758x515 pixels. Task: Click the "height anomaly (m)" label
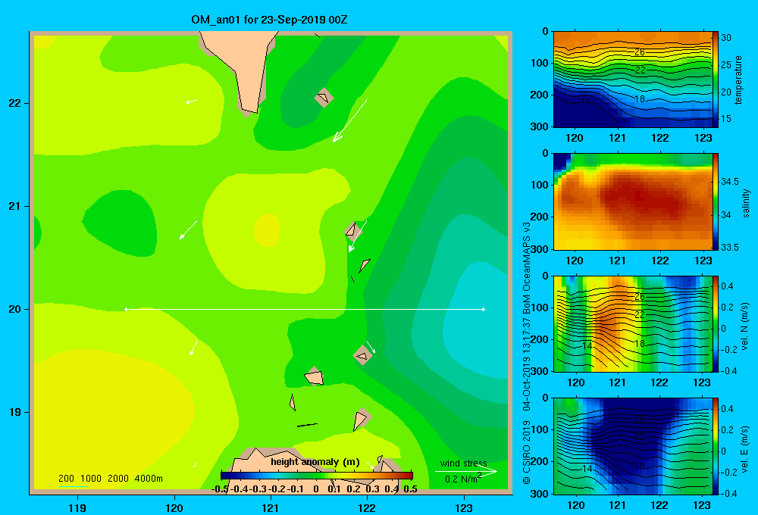coord(315,462)
